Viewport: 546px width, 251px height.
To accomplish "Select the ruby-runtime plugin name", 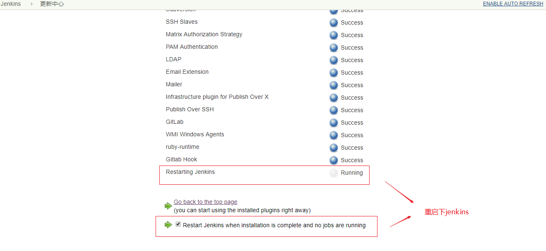I will (x=183, y=147).
